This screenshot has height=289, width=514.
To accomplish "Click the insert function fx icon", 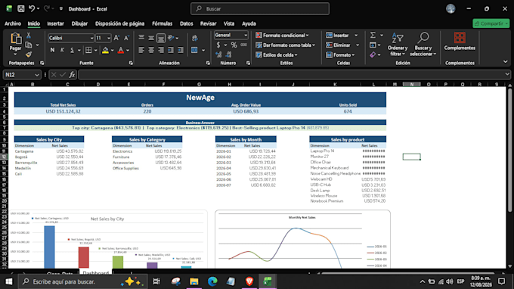I will (72, 75).
